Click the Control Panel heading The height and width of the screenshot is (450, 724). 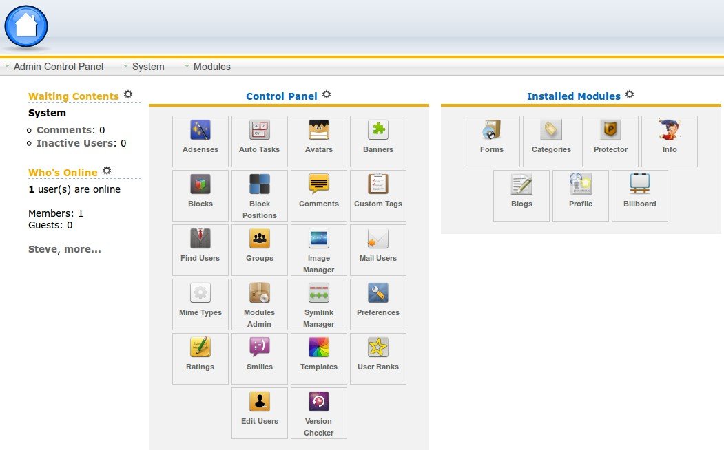(x=282, y=96)
